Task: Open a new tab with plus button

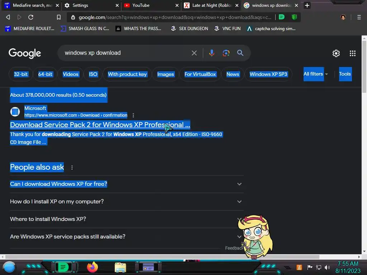Action: [307, 5]
